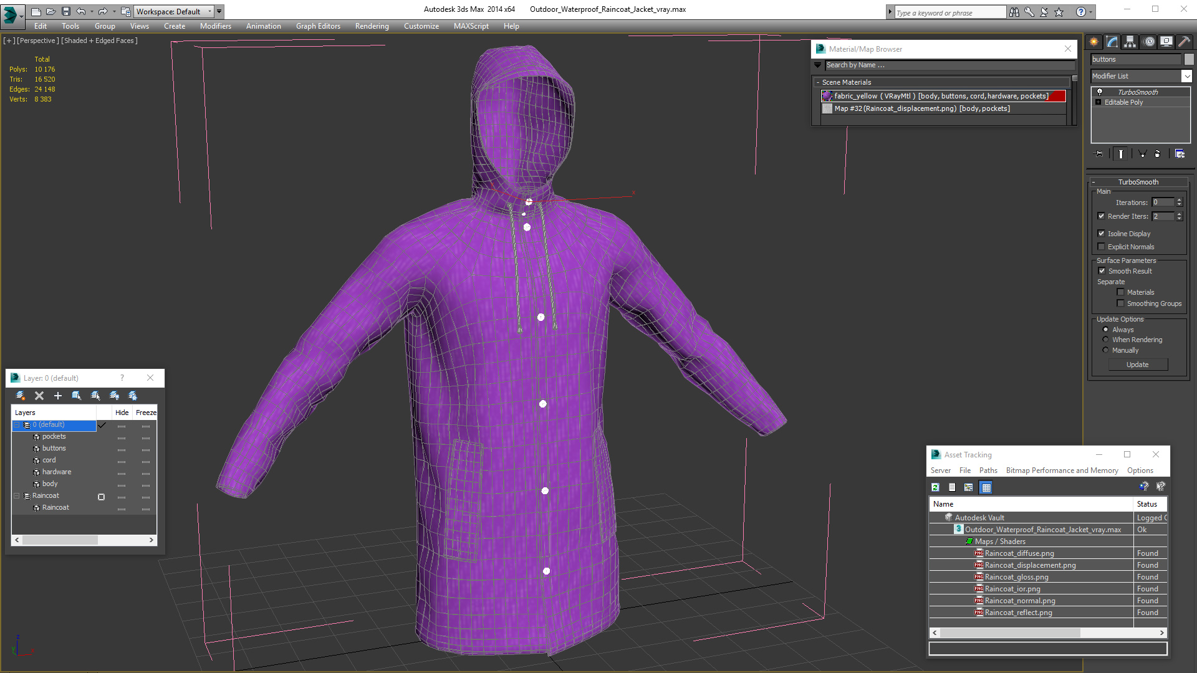The width and height of the screenshot is (1197, 673).
Task: Switch Asset Tracking to tree view
Action: 969,487
